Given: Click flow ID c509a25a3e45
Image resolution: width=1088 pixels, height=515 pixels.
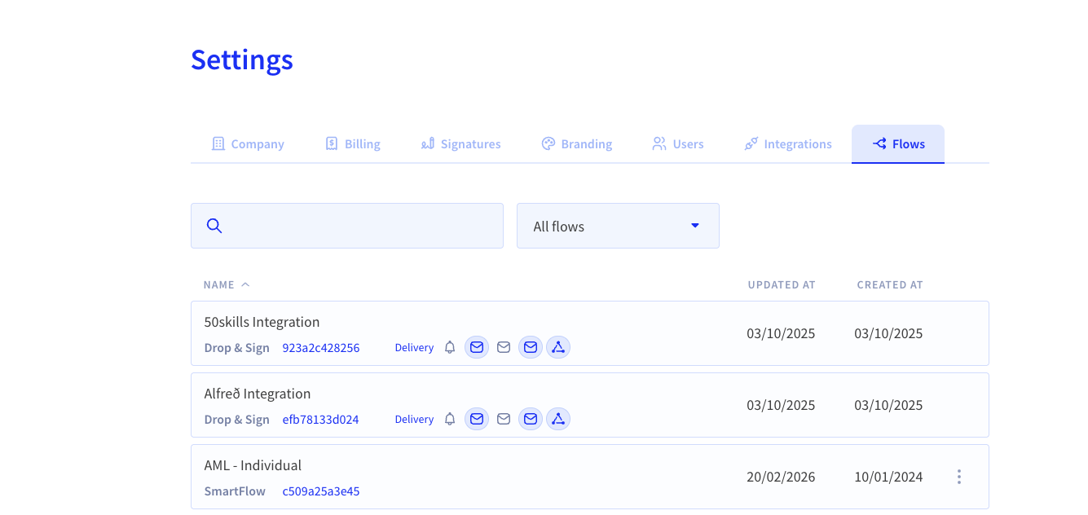Looking at the screenshot, I should (321, 491).
